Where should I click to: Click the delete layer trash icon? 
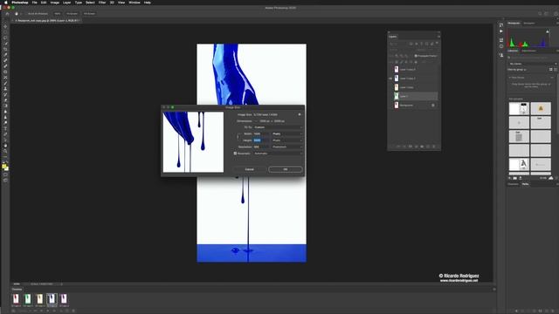pos(434,147)
